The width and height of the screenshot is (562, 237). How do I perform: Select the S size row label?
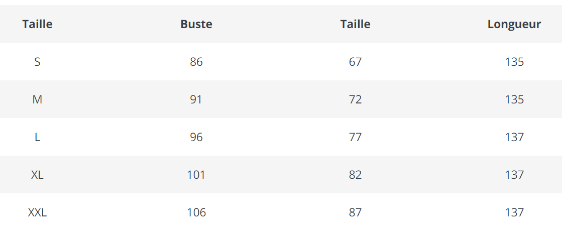pos(37,62)
